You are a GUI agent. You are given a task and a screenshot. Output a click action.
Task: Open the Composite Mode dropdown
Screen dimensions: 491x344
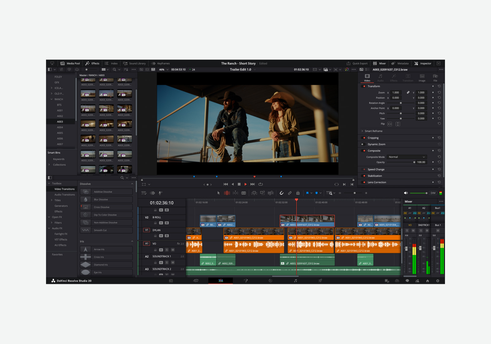(407, 157)
